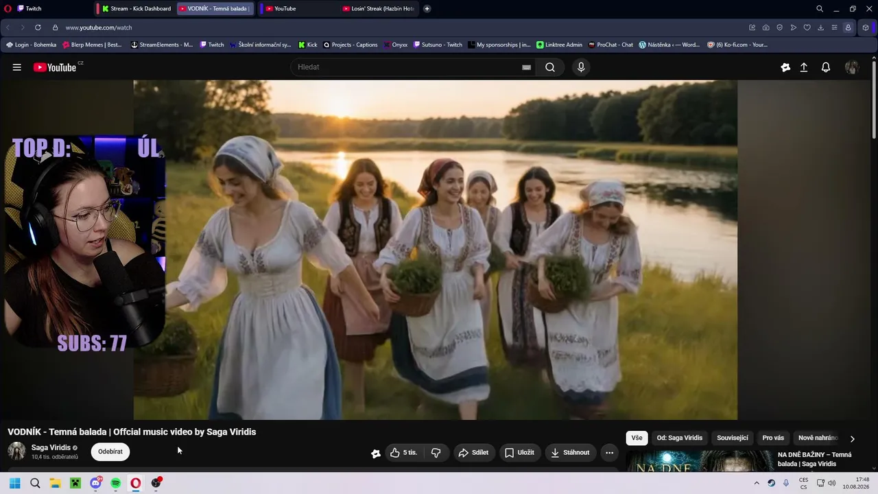Open Školní informační systém bookmark

(x=261, y=45)
